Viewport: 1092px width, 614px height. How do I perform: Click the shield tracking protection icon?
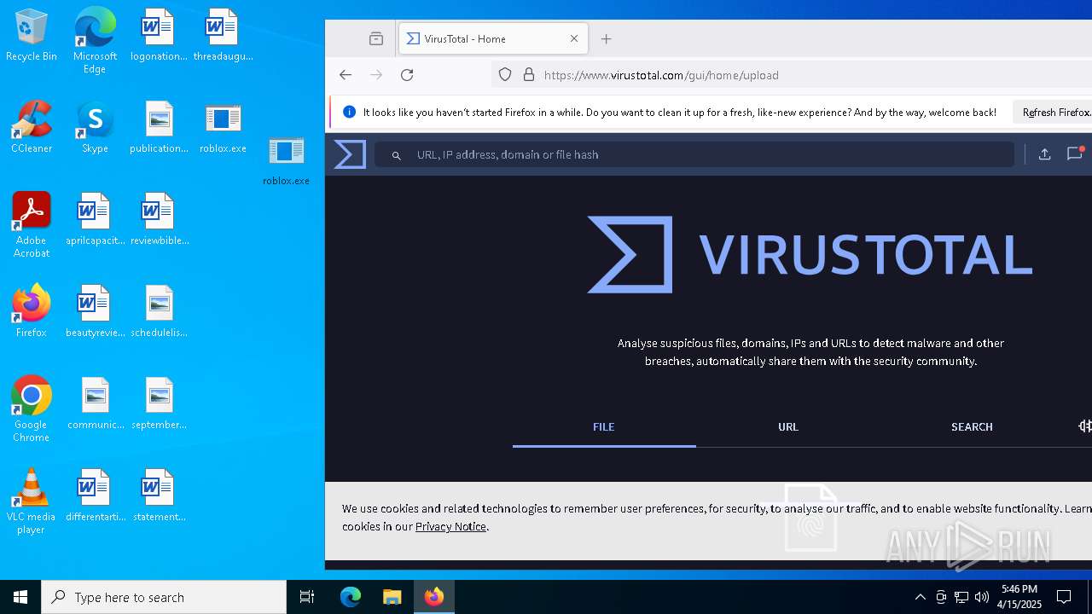tap(505, 75)
